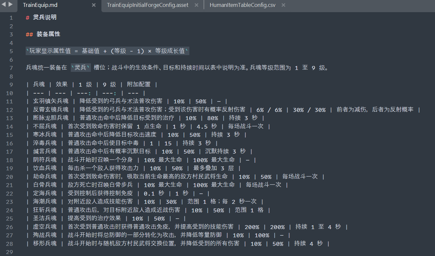
Task: Click the 海潮兵魂 row name
Action: pyautogui.click(x=45, y=202)
